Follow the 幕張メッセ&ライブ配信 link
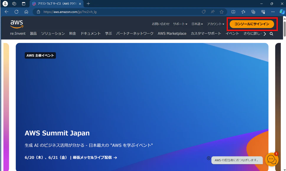Image resolution: width=286 pixels, height=171 pixels. pyautogui.click(x=95, y=157)
